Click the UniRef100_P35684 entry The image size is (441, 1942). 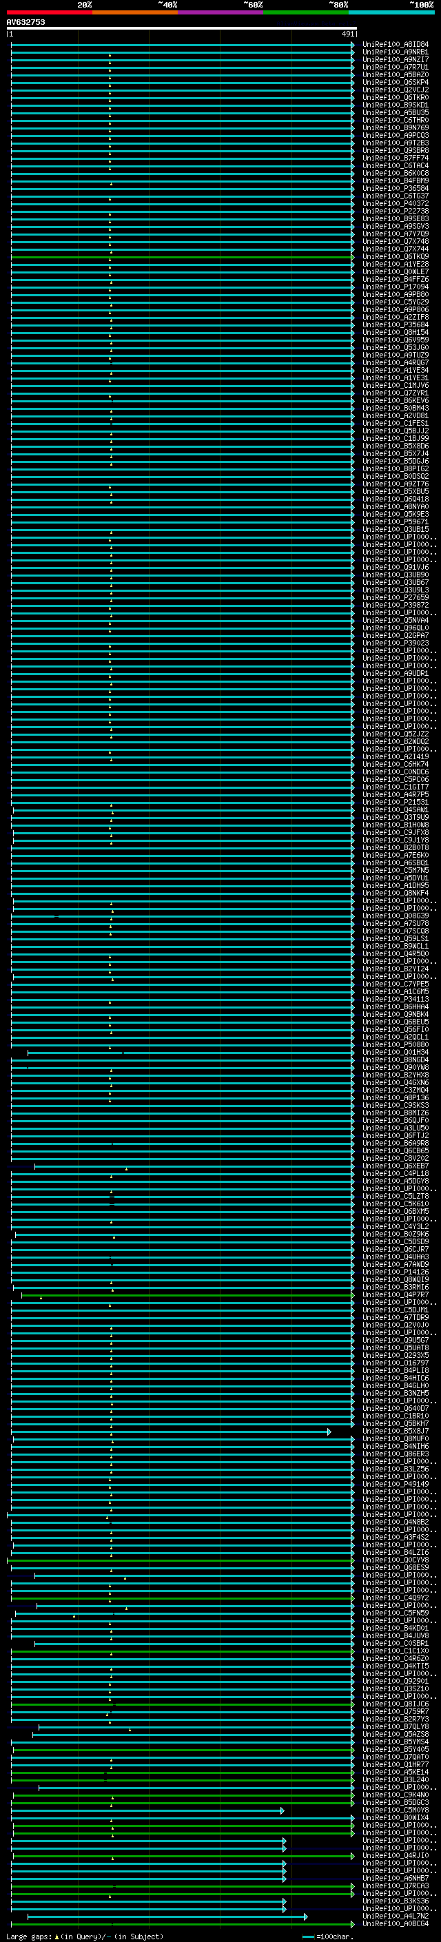[395, 325]
